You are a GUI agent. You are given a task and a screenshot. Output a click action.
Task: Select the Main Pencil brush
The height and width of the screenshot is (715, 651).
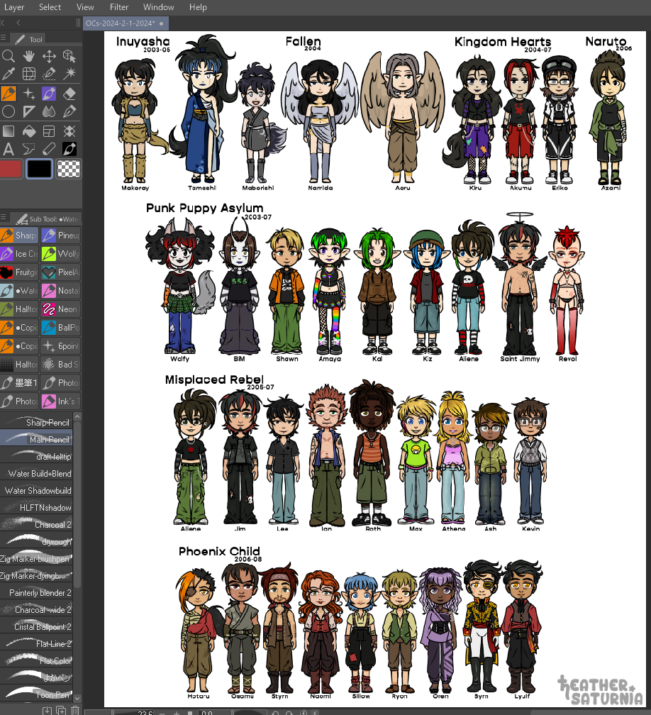point(36,439)
